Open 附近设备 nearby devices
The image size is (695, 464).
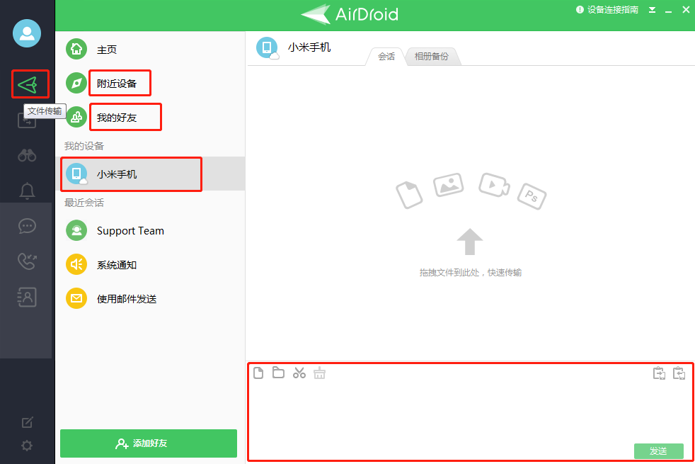tap(150, 84)
